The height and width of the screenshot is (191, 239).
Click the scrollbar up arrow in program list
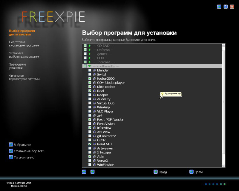(223, 45)
